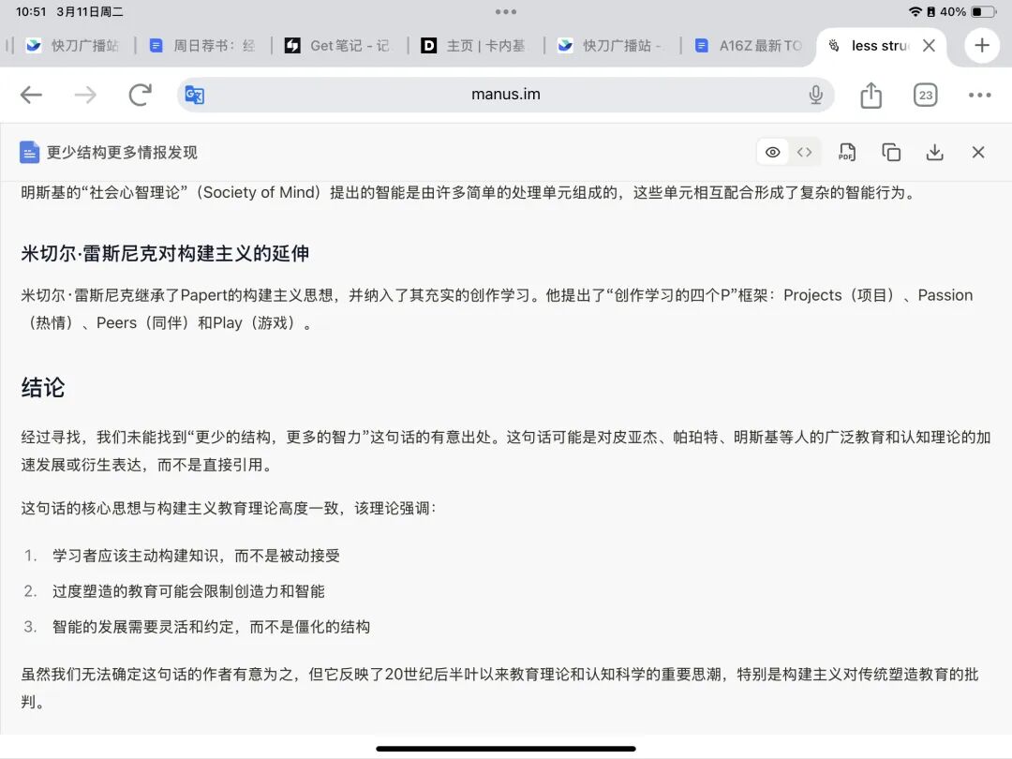
Task: Click the 10:51 clock in status bar
Action: click(x=31, y=11)
